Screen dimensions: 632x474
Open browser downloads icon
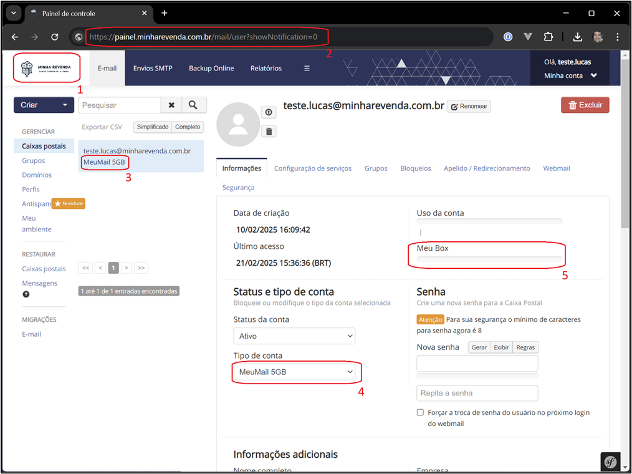point(577,37)
